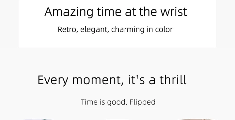Click the 'Retro, elegant, charming in color' subtitle
Screen dimensions: 235x120
tap(115, 30)
